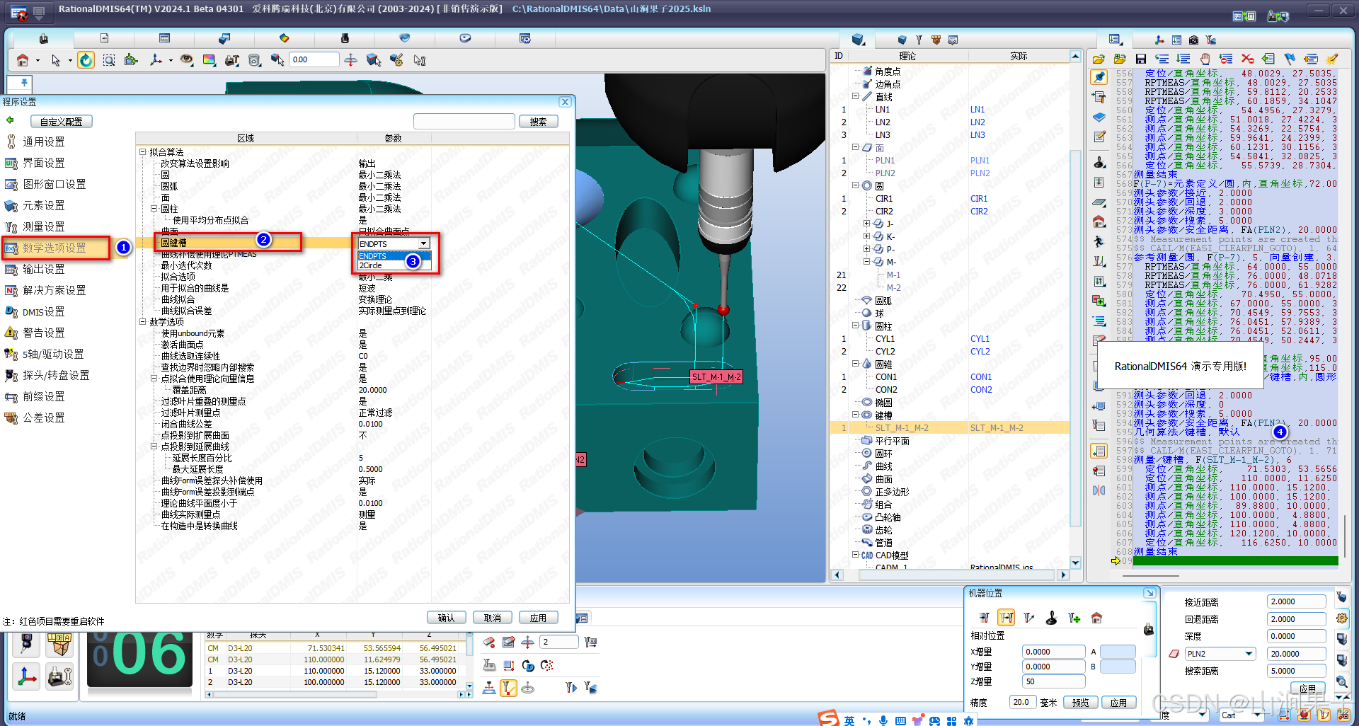Click the 取消 button in settings dialog
1359x726 pixels.
(x=493, y=618)
